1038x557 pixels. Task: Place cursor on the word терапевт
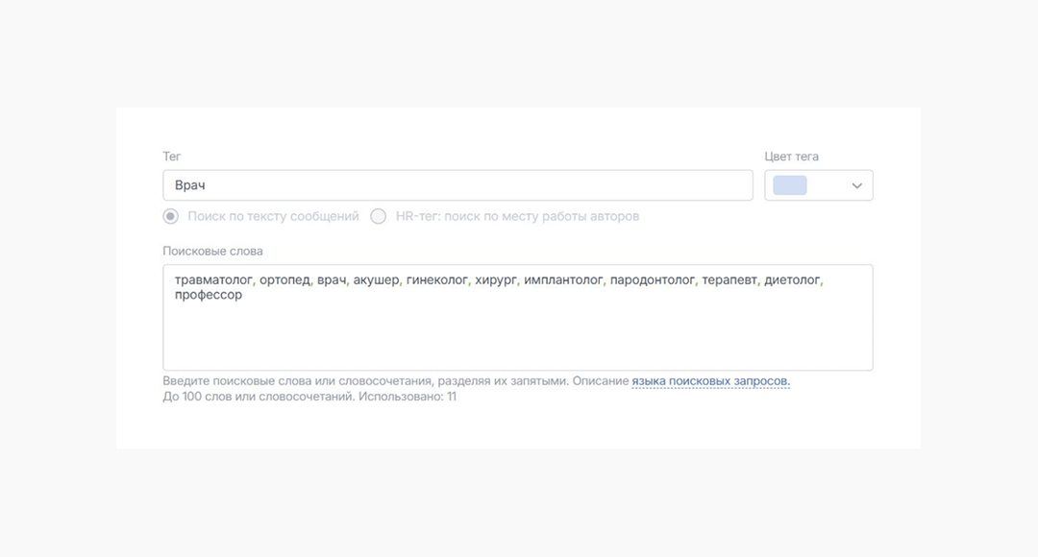coord(729,279)
